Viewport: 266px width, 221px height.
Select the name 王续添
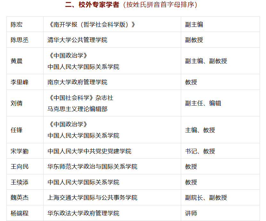coord(20,182)
